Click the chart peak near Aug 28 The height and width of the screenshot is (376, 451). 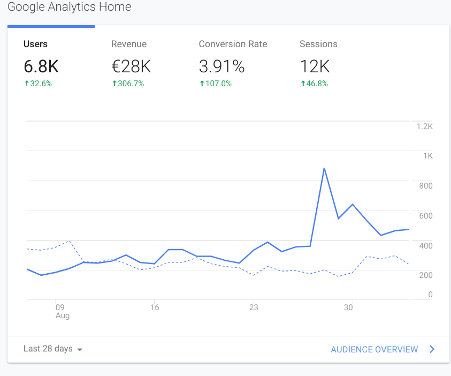pyautogui.click(x=325, y=169)
